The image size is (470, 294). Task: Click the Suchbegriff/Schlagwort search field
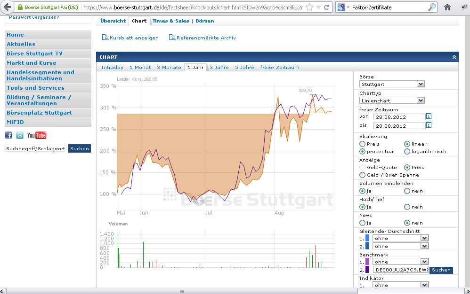36,148
